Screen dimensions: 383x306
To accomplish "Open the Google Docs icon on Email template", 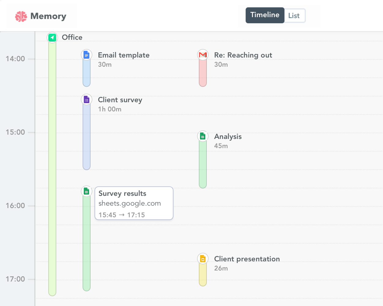I will pyautogui.click(x=86, y=54).
